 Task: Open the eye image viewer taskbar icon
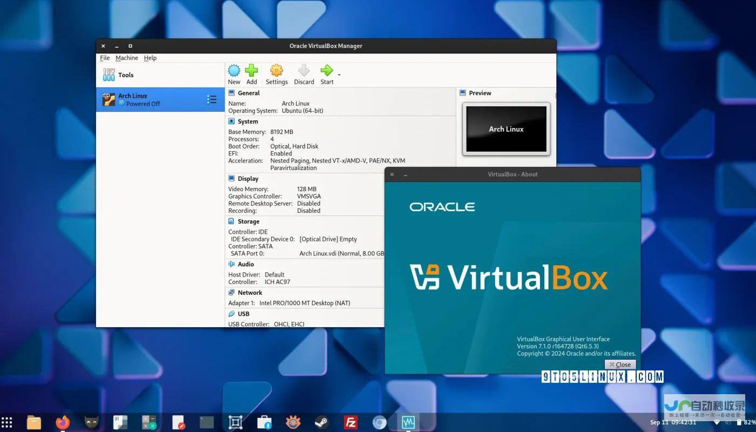coord(293,422)
